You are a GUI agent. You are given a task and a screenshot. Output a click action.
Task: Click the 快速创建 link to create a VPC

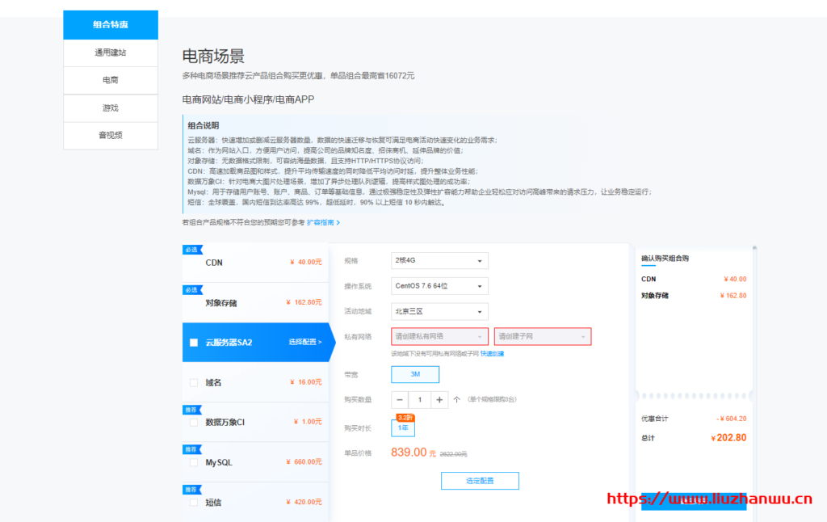492,353
